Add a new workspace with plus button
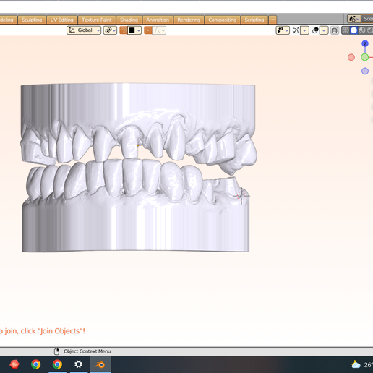Image resolution: width=373 pixels, height=373 pixels. click(273, 20)
